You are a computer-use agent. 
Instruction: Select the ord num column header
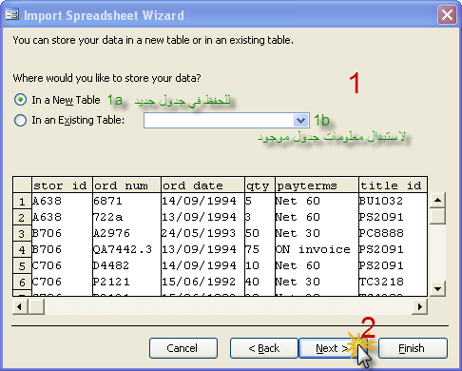tap(126, 185)
